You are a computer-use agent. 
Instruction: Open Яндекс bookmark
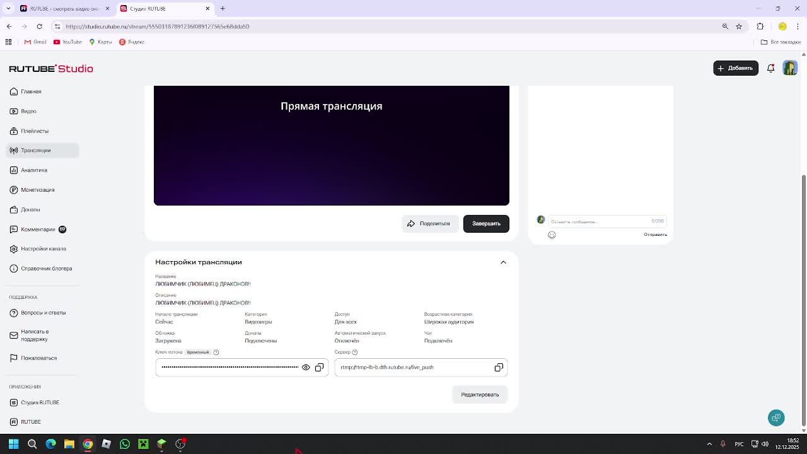tap(132, 42)
